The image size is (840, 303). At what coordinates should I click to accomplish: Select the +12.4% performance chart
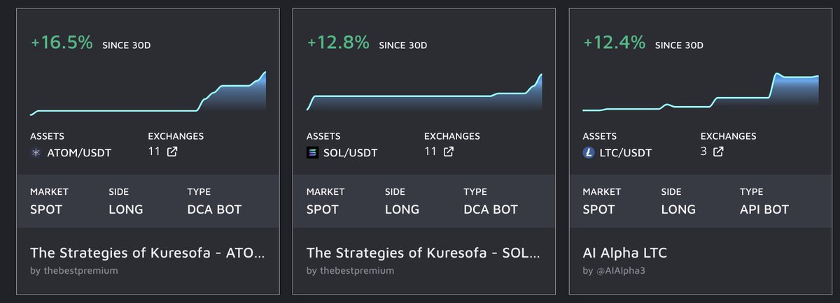point(701,92)
